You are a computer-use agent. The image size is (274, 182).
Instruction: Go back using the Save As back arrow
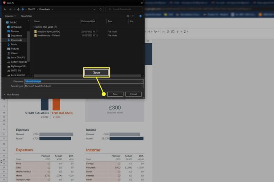coord(5,9)
